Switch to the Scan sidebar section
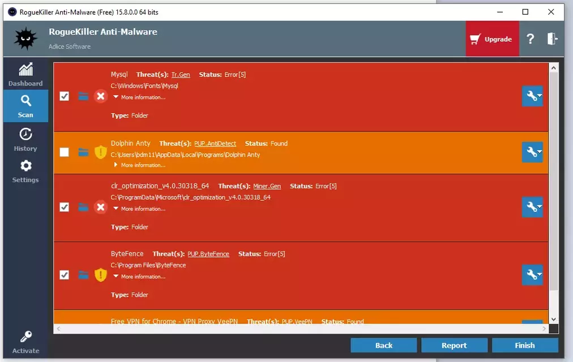Screen dimensions: 573x362 (25, 106)
